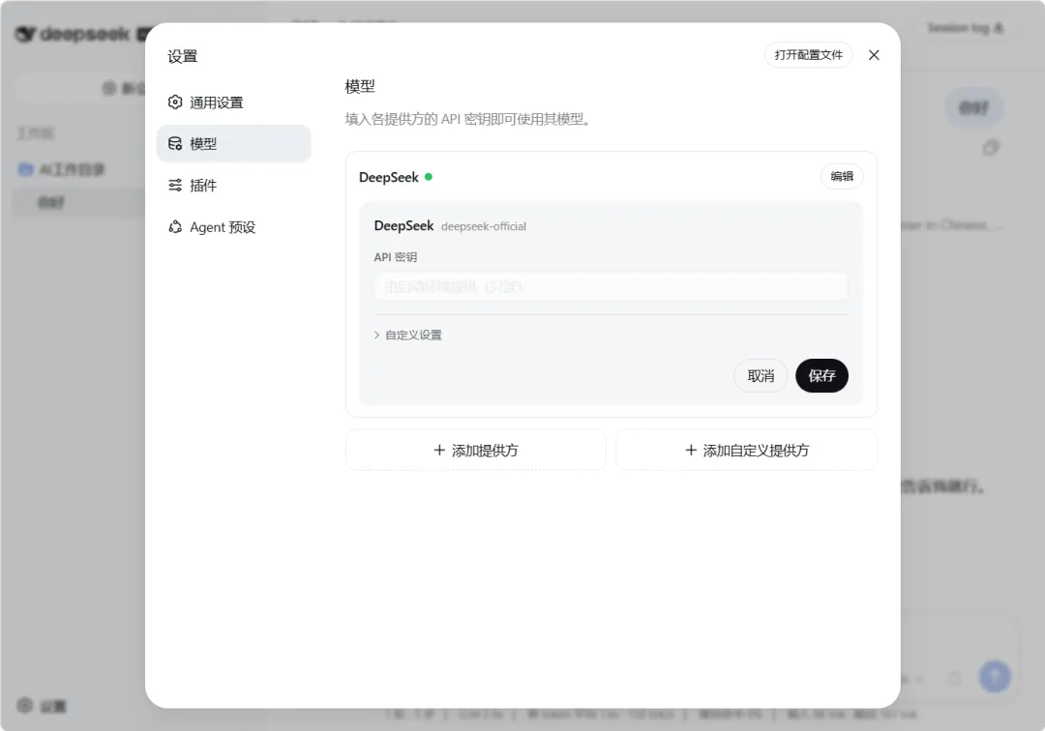Click the Agent 预设 icon
Image resolution: width=1045 pixels, height=731 pixels.
[x=175, y=227]
